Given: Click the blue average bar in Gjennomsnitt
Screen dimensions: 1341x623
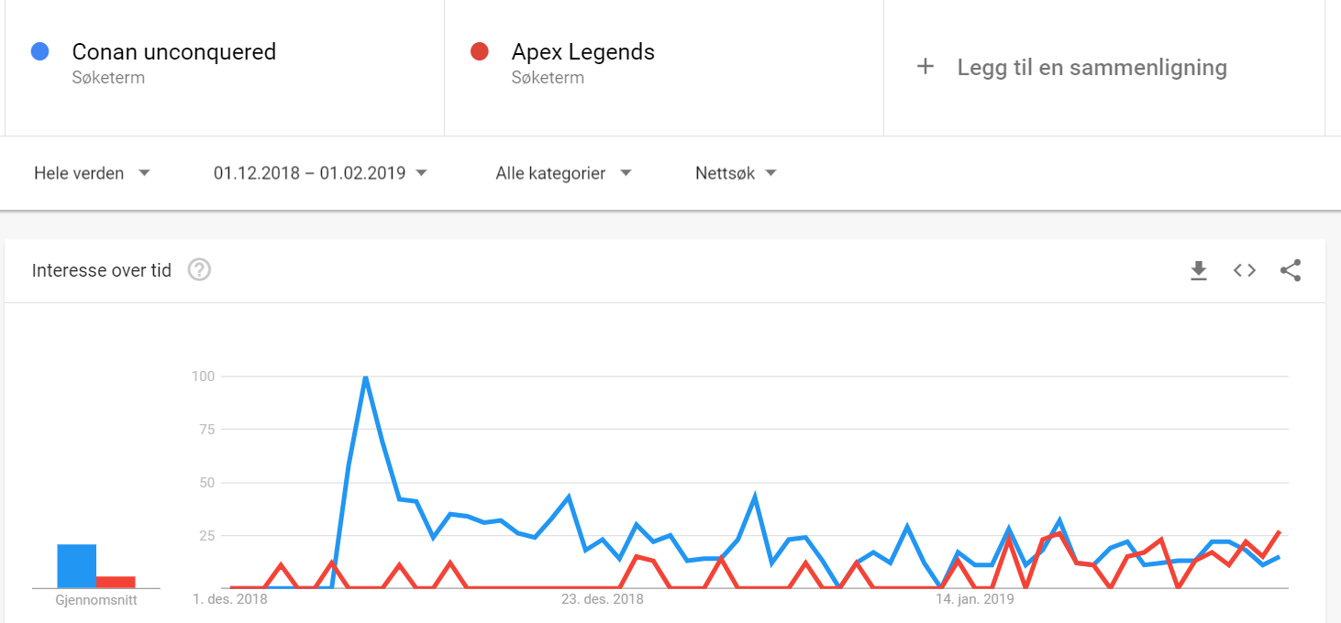Looking at the screenshot, I should [x=77, y=566].
